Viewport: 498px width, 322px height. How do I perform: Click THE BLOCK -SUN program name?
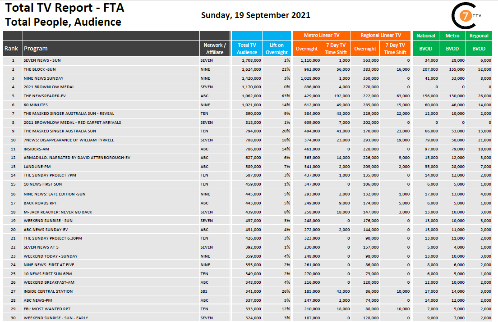tap(40, 69)
